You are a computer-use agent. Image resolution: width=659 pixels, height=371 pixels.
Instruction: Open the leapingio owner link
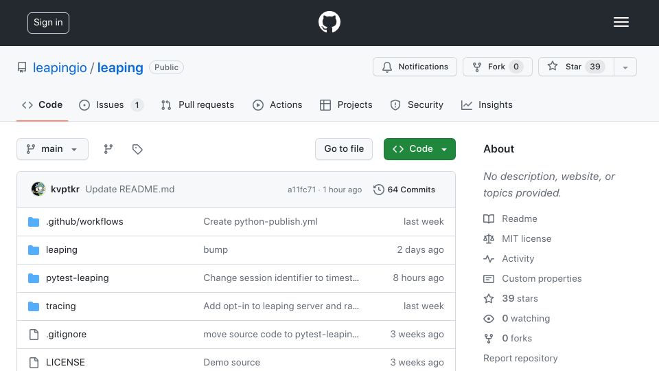coord(60,67)
